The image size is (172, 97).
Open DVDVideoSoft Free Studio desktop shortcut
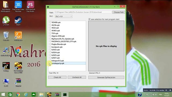click(x=30, y=6)
